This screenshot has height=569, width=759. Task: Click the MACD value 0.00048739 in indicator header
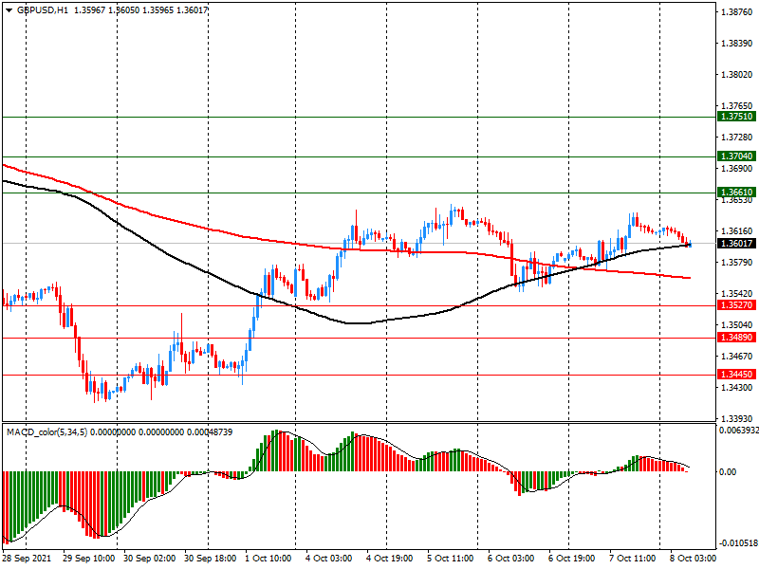pos(210,432)
